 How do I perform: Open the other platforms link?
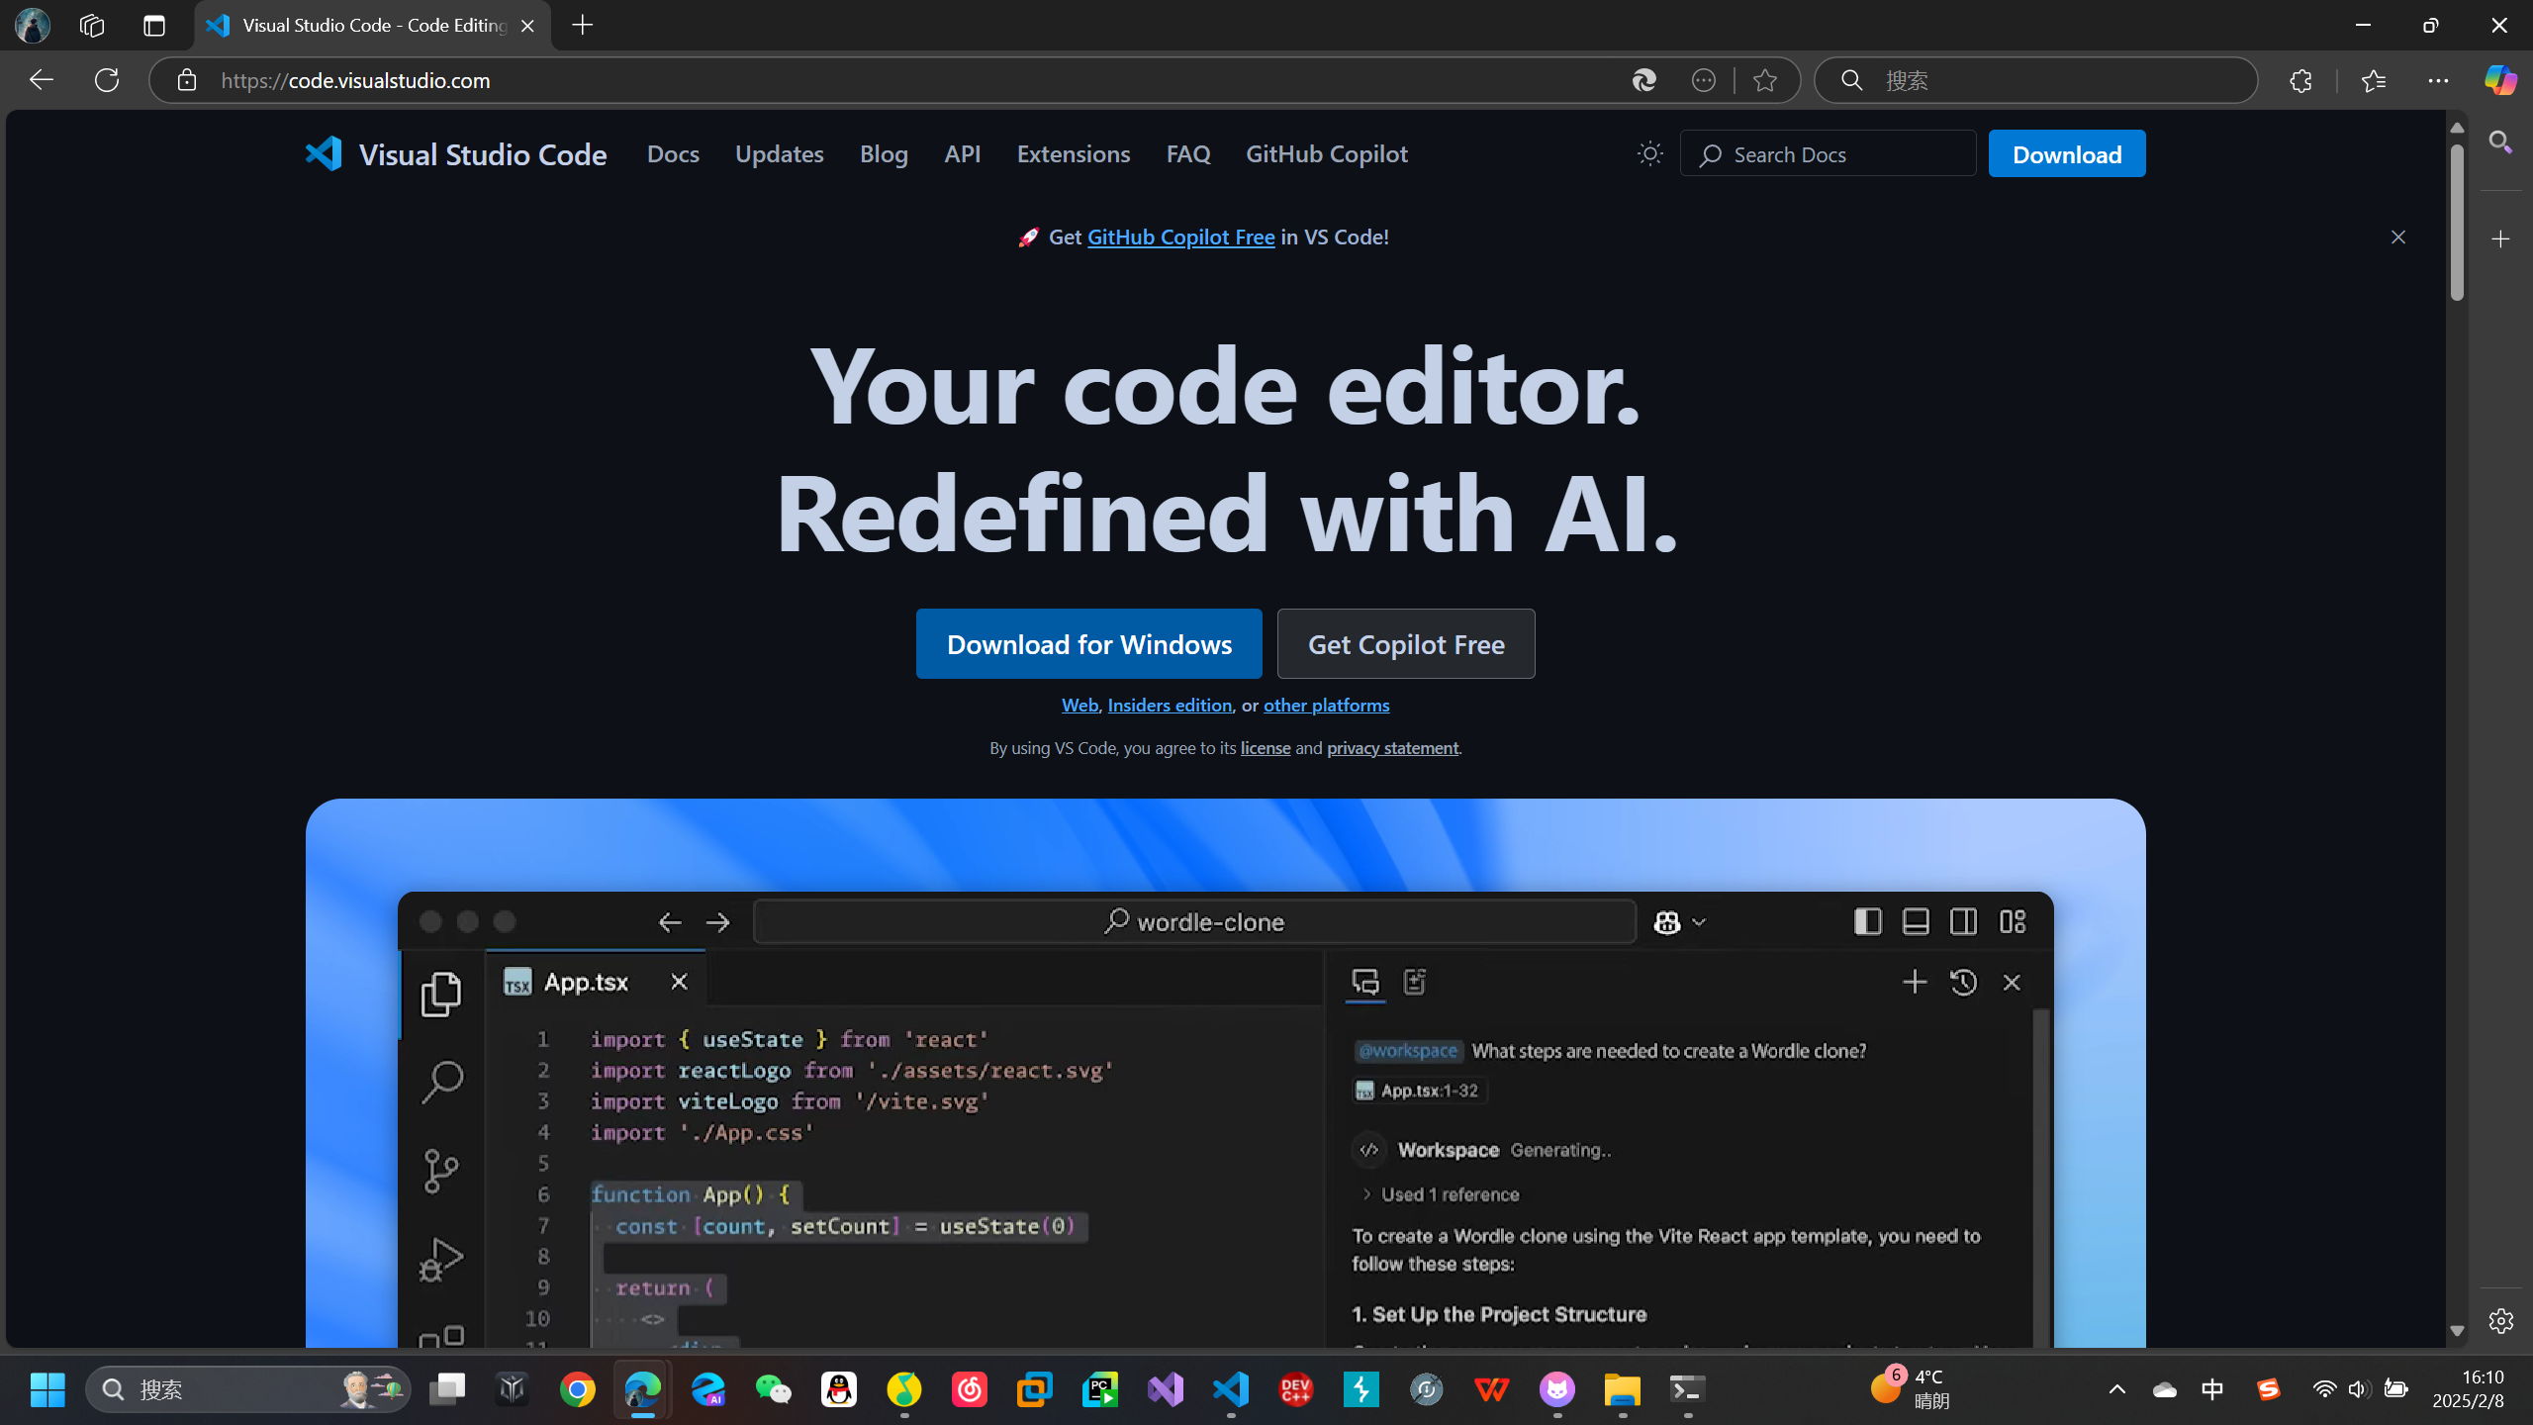click(x=1326, y=705)
